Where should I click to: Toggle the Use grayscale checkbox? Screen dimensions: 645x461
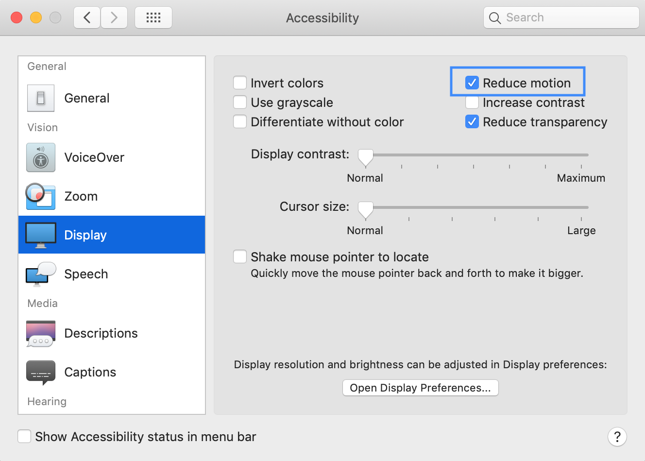pos(240,102)
